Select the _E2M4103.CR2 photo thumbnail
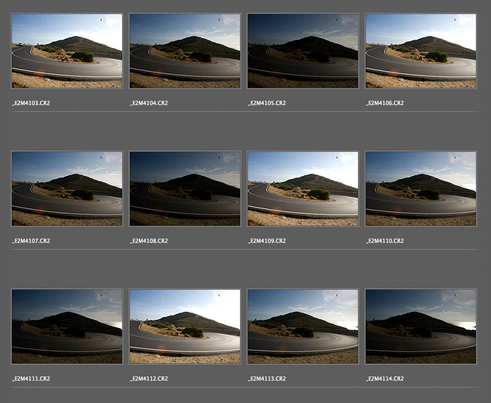The width and height of the screenshot is (491, 403). 67,51
